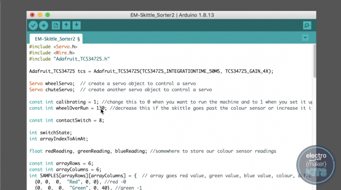Click the array row containing "Red"
Screen dimensions: 341x190
tap(80, 182)
